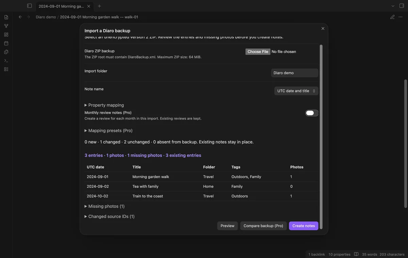Image resolution: width=408 pixels, height=258 pixels.
Task: Open command palette terminal icon
Action: click(x=6, y=60)
